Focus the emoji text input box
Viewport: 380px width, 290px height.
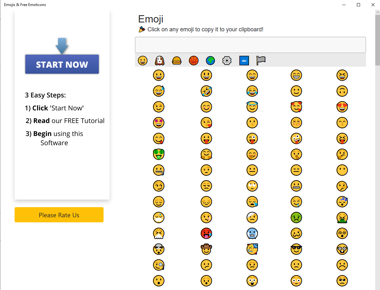pos(250,45)
